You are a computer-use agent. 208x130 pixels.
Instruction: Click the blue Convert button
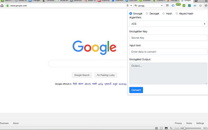136,90
